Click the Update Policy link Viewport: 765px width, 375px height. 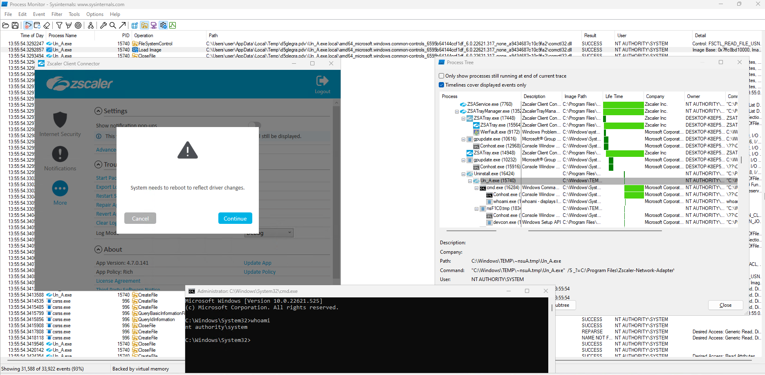260,272
